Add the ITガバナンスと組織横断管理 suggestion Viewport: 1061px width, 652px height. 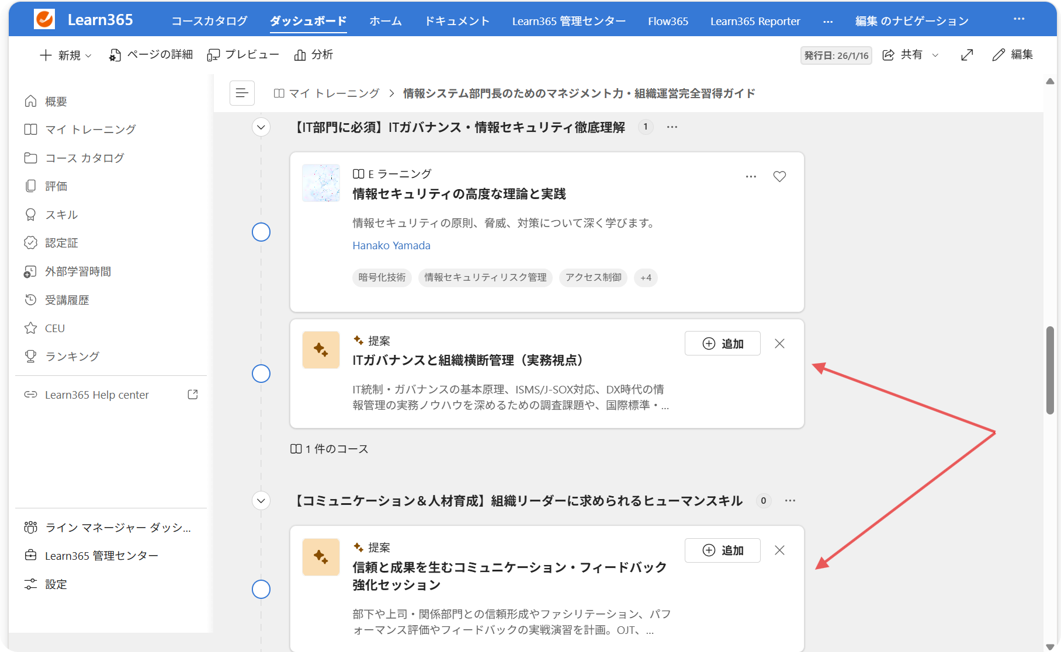[x=723, y=344]
